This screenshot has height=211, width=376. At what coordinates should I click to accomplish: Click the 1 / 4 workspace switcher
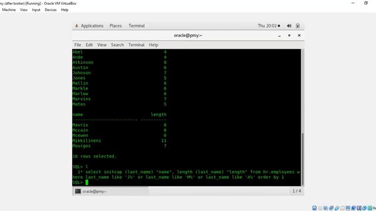coord(297,191)
